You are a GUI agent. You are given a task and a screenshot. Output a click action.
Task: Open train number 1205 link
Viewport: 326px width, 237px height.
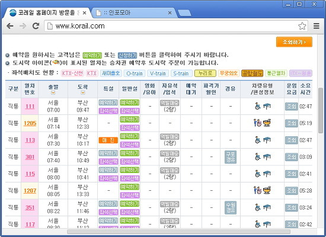[x=30, y=123]
